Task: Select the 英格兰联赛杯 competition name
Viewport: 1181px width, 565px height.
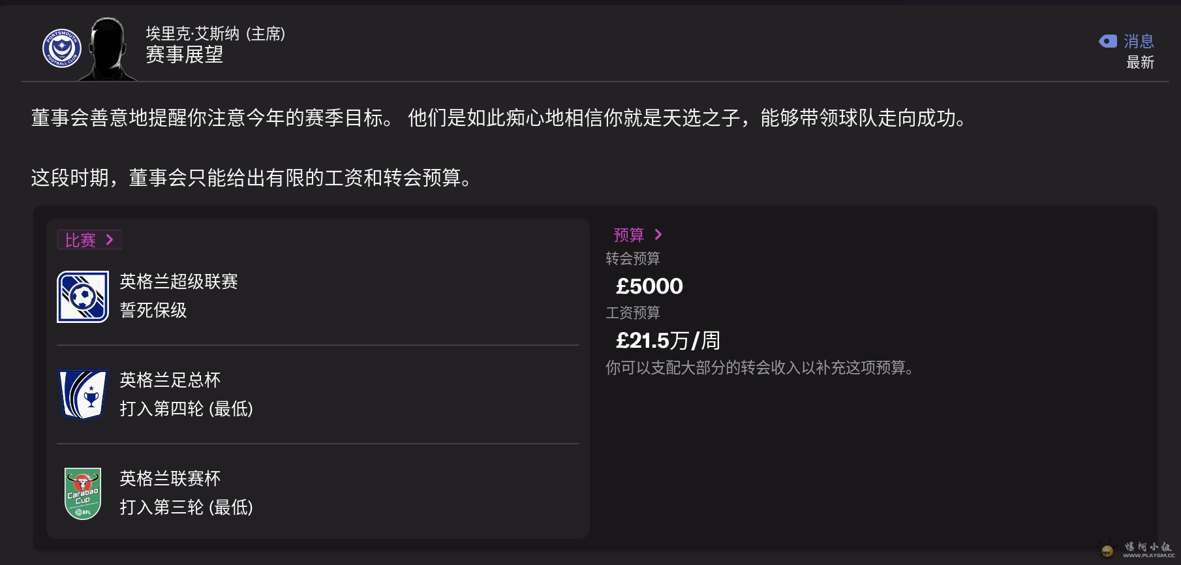Action: [170, 479]
